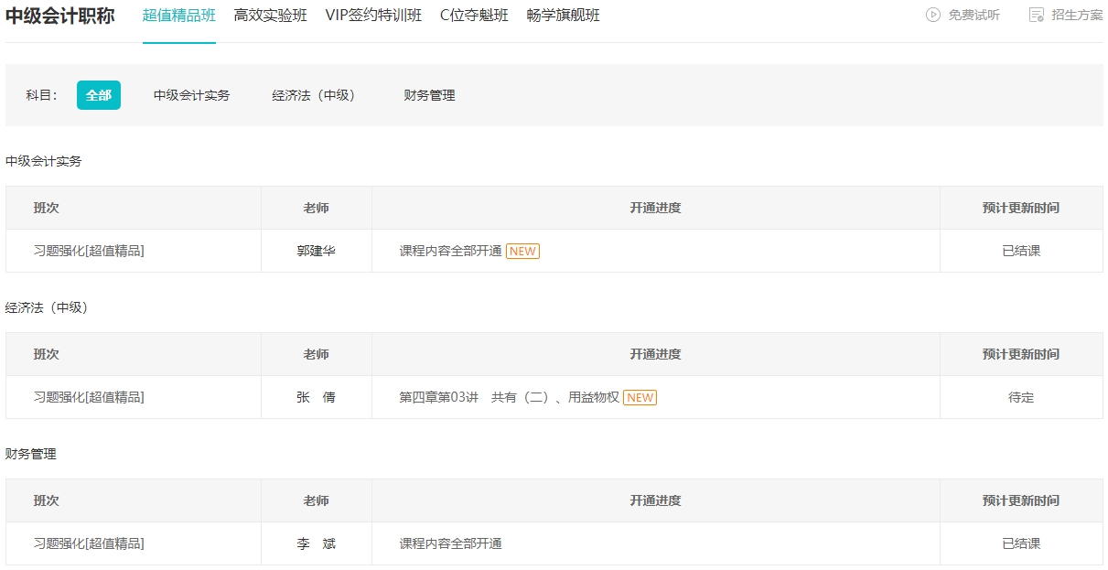Click 老师 header in 财务管理 table
The image size is (1108, 570).
(316, 500)
